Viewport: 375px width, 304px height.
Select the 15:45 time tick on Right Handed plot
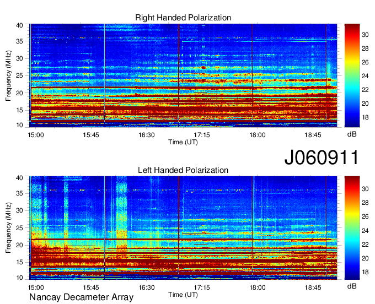91,135
